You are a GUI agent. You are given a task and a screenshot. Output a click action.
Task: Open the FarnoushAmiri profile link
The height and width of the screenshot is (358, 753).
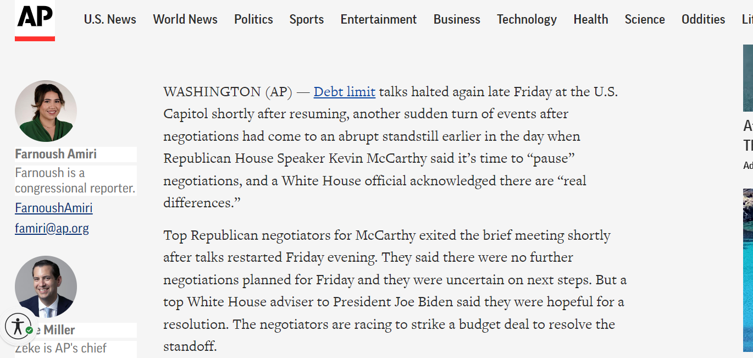pos(54,208)
